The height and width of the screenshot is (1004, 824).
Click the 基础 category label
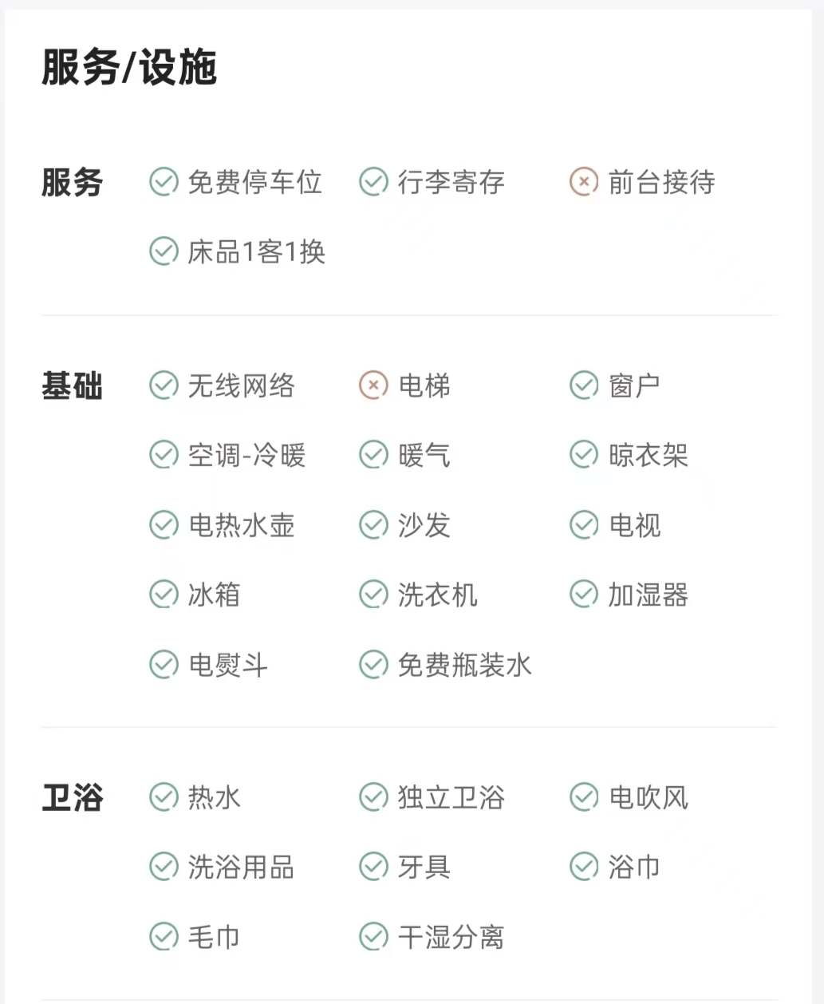pyautogui.click(x=72, y=386)
